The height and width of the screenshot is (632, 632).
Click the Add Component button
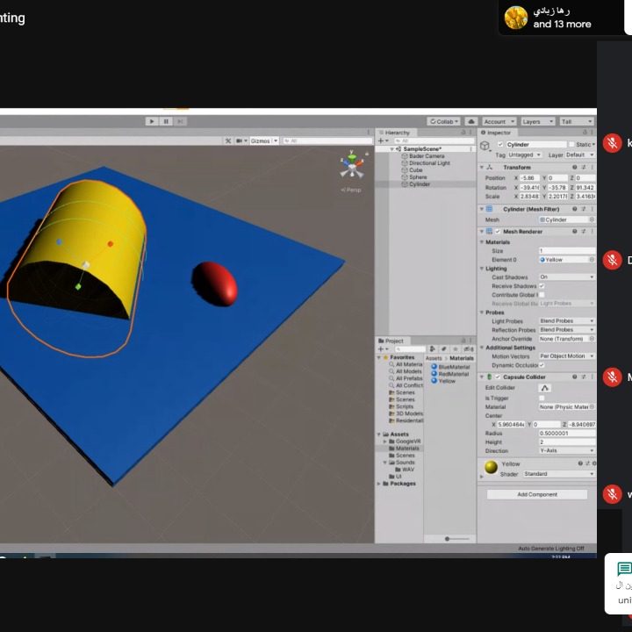tap(537, 494)
